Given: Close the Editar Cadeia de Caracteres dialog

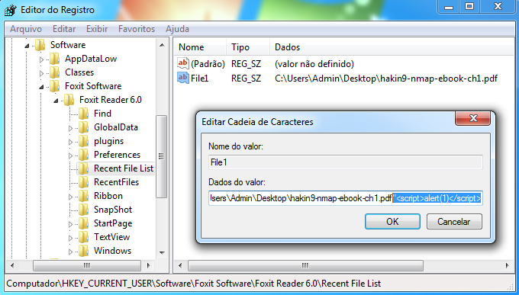Looking at the screenshot, I should 473,118.
